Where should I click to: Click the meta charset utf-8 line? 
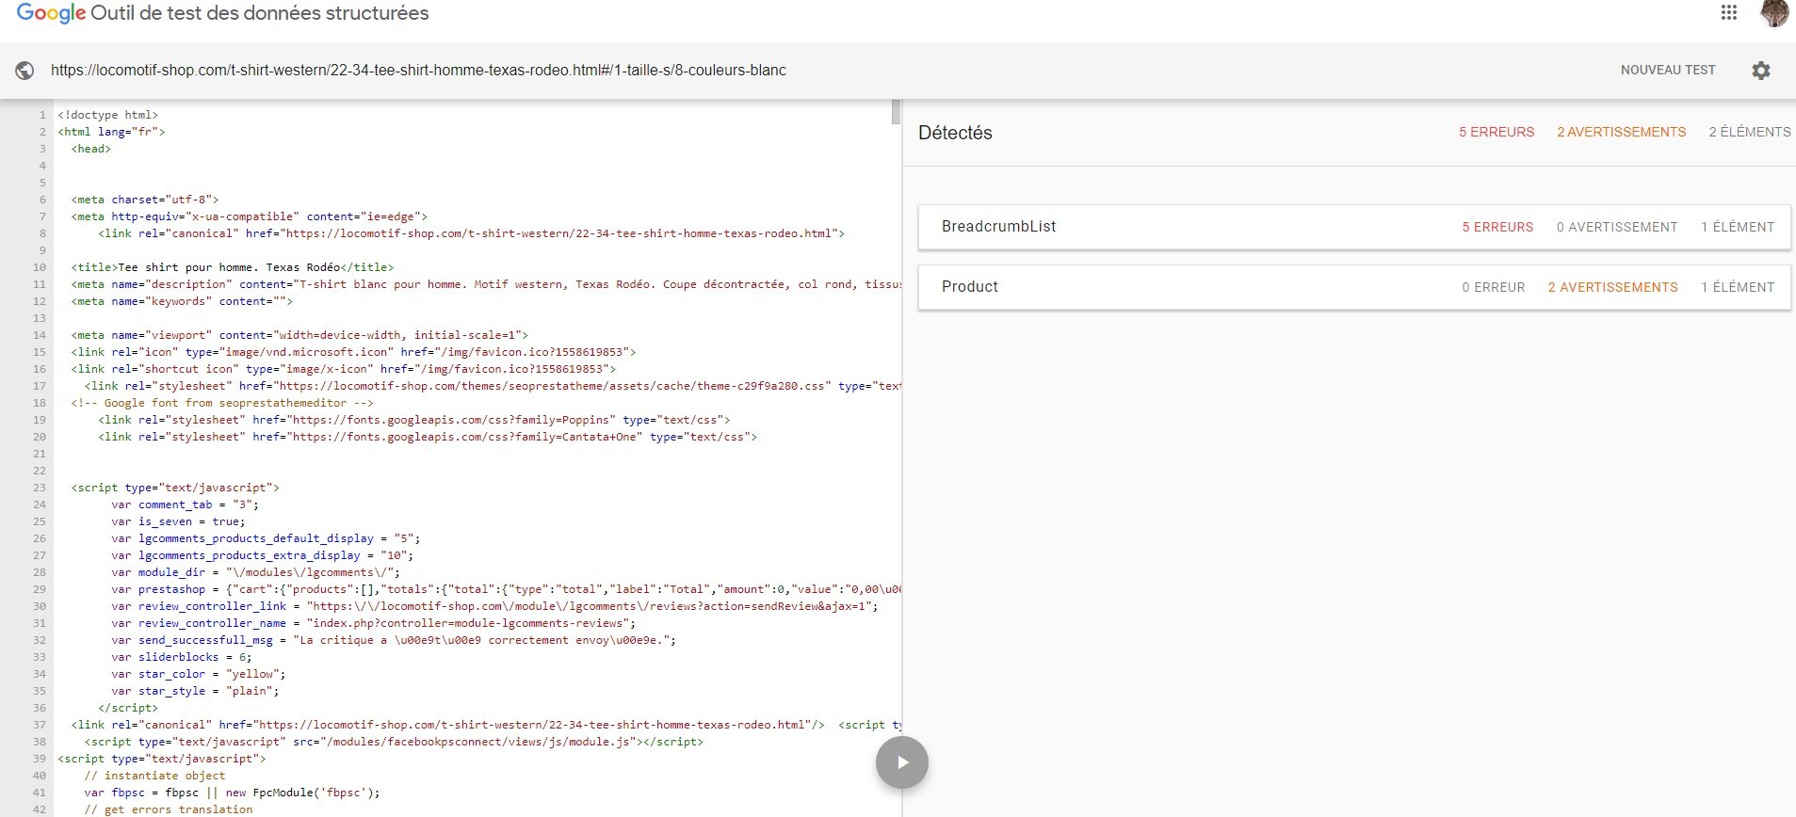coord(145,200)
